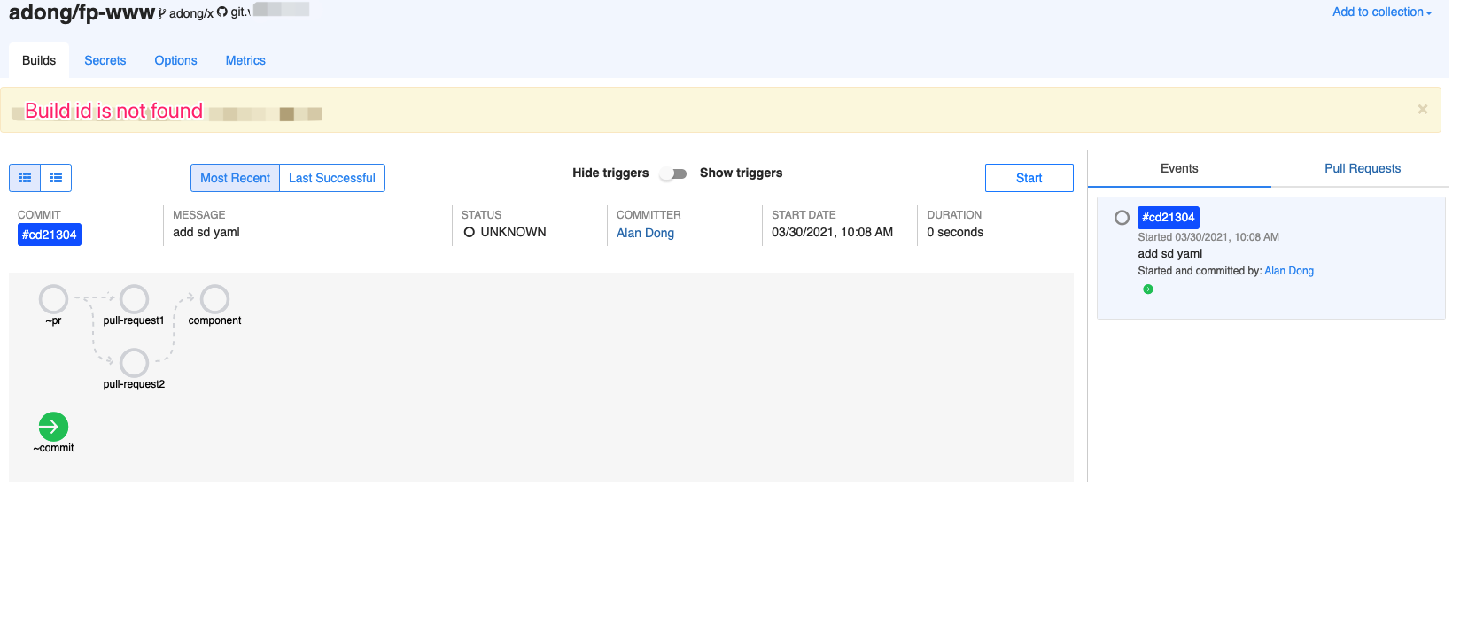Click #cd21304 badge in Events panel
The height and width of the screenshot is (640, 1468).
[x=1168, y=217]
